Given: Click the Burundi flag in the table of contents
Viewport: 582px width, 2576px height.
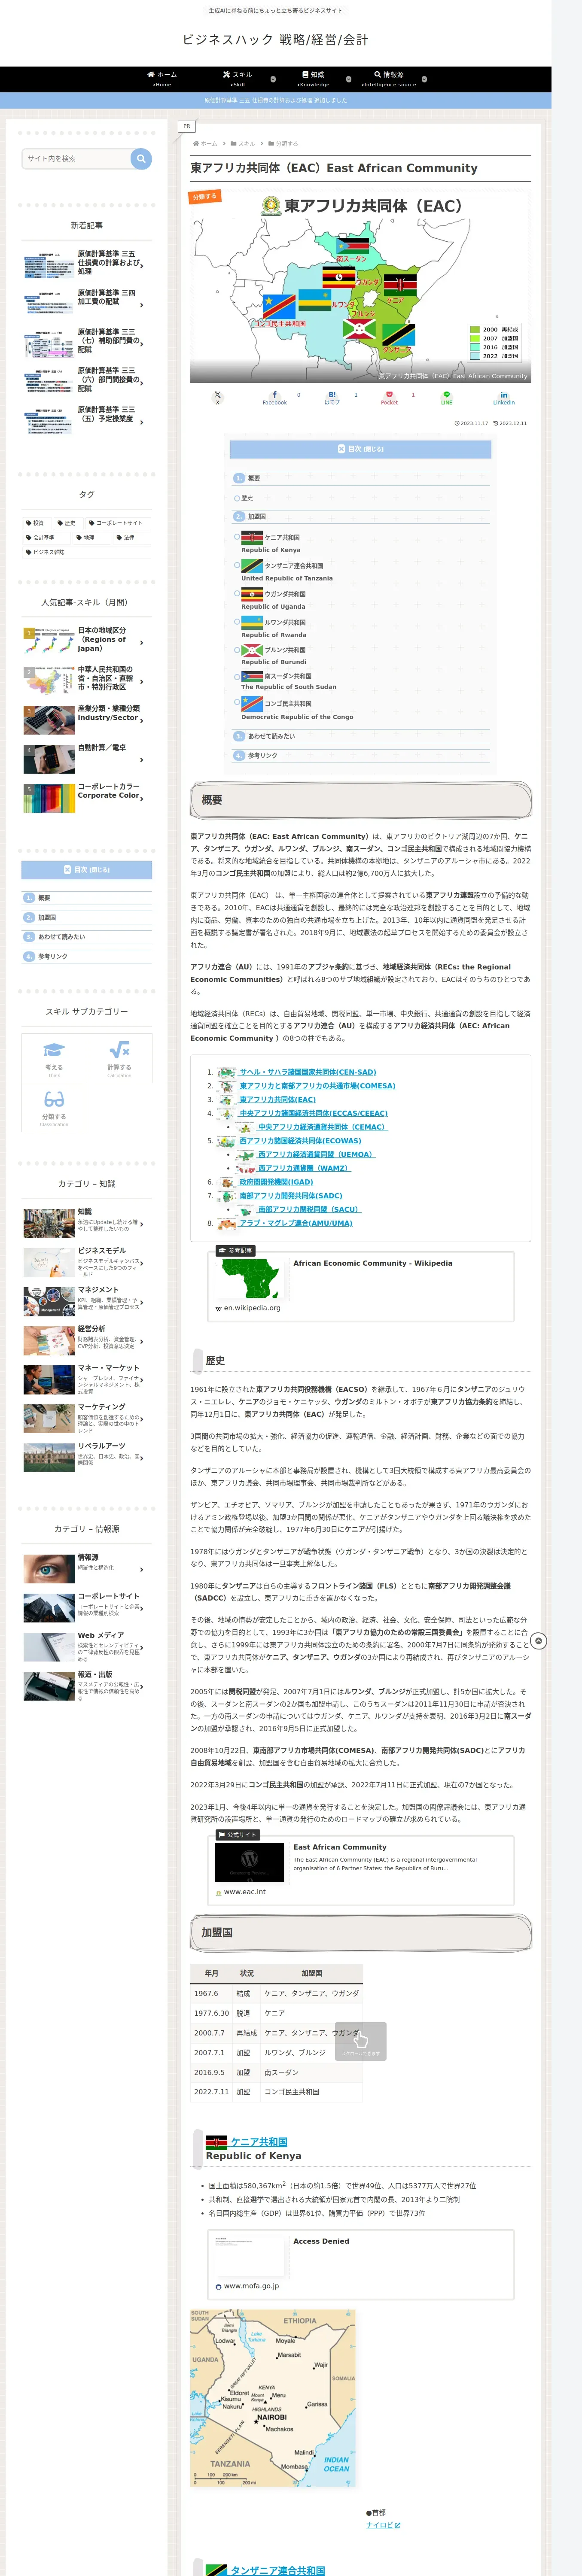Looking at the screenshot, I should (252, 650).
